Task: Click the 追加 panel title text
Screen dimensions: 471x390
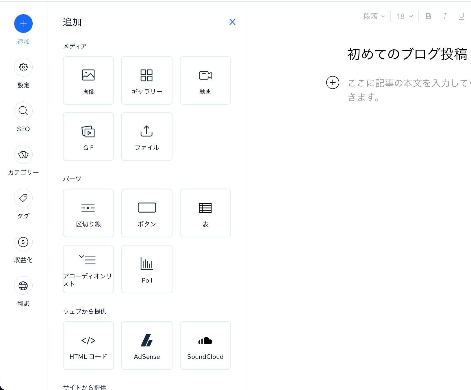Action: (x=72, y=22)
